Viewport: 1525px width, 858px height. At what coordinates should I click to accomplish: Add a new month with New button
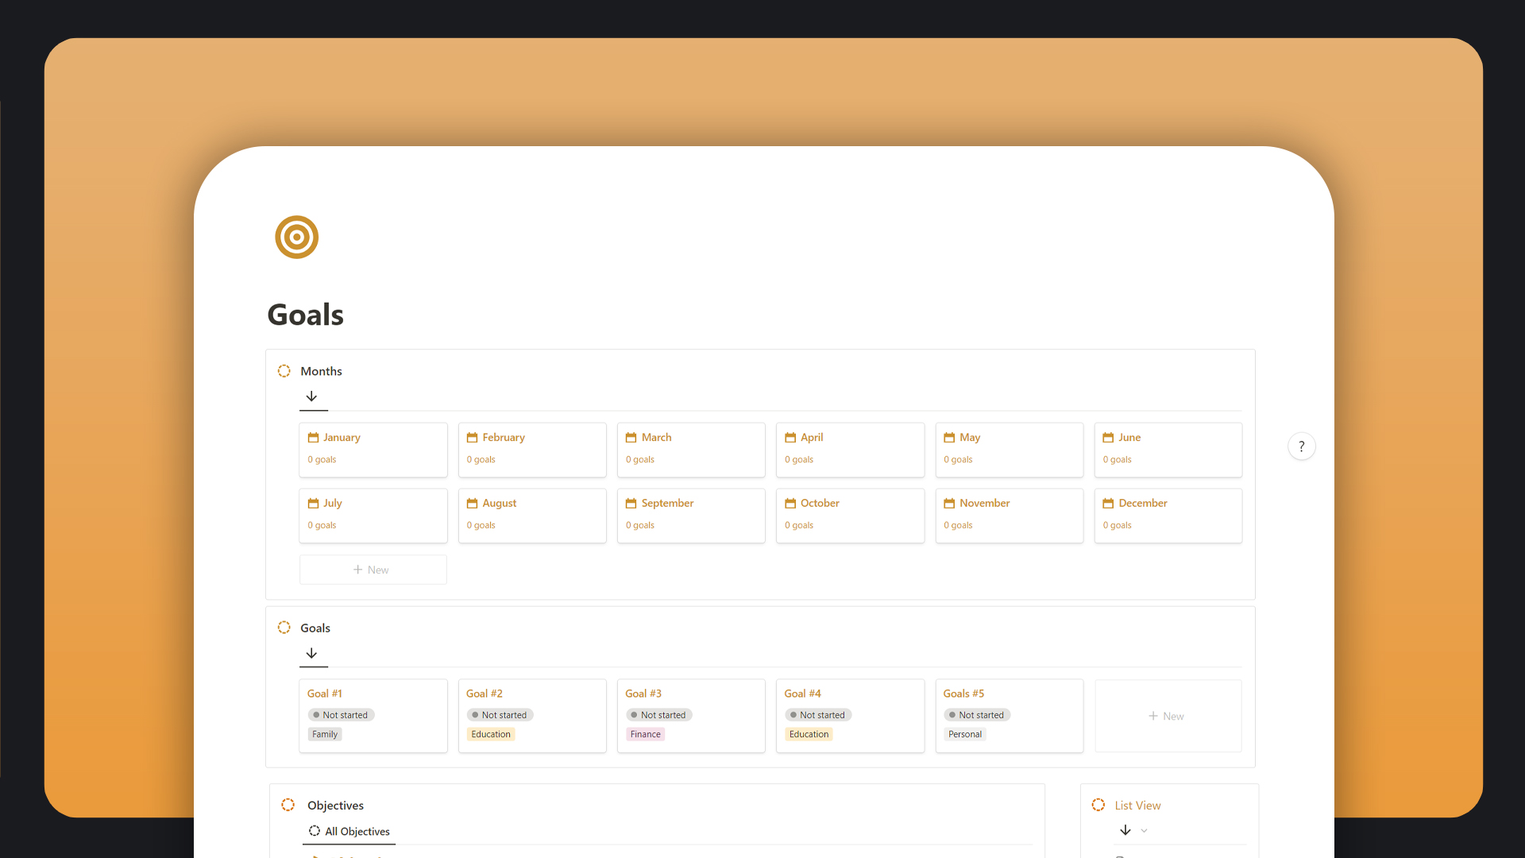[x=373, y=570]
